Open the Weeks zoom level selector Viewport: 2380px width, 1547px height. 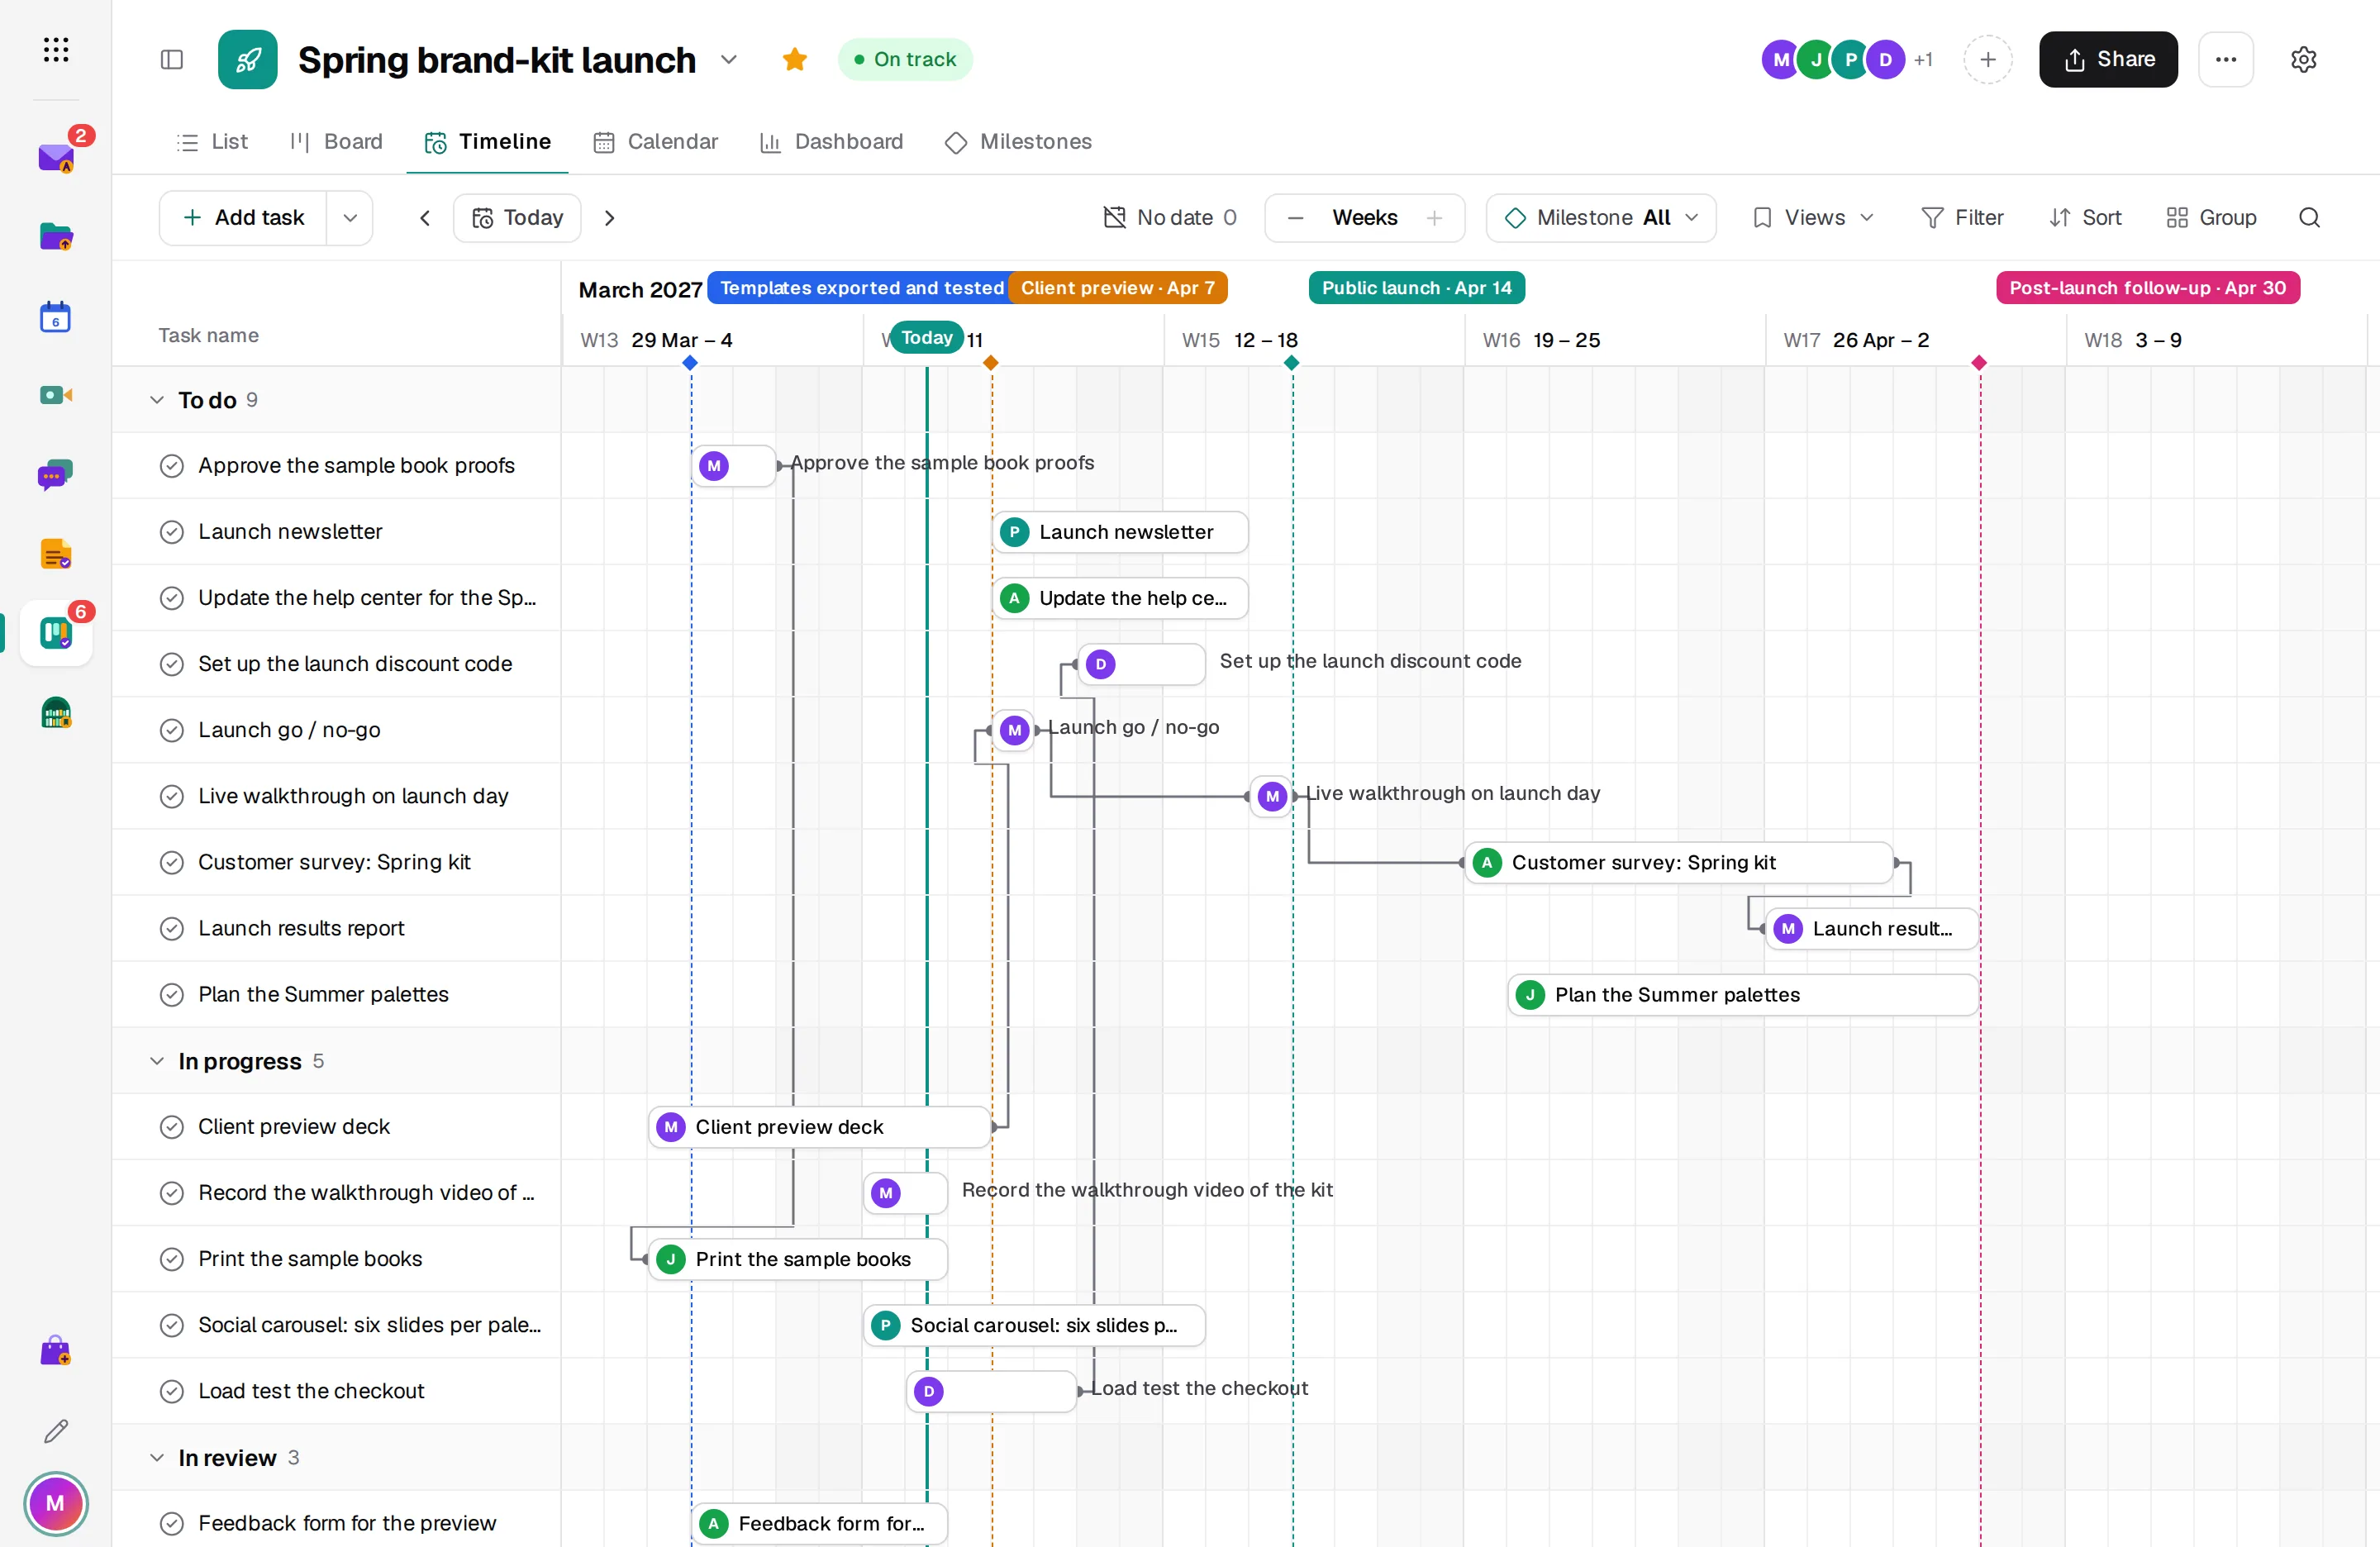pyautogui.click(x=1364, y=217)
